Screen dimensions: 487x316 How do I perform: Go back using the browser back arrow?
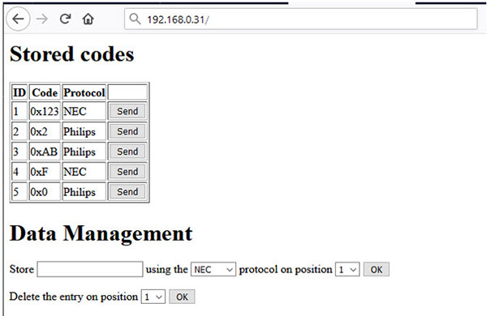coord(18,19)
